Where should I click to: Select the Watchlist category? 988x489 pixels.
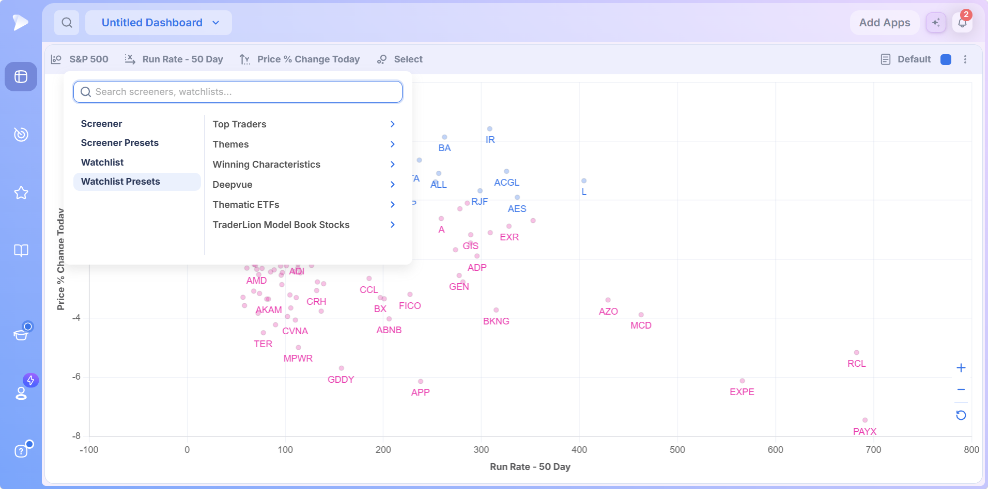(137, 162)
